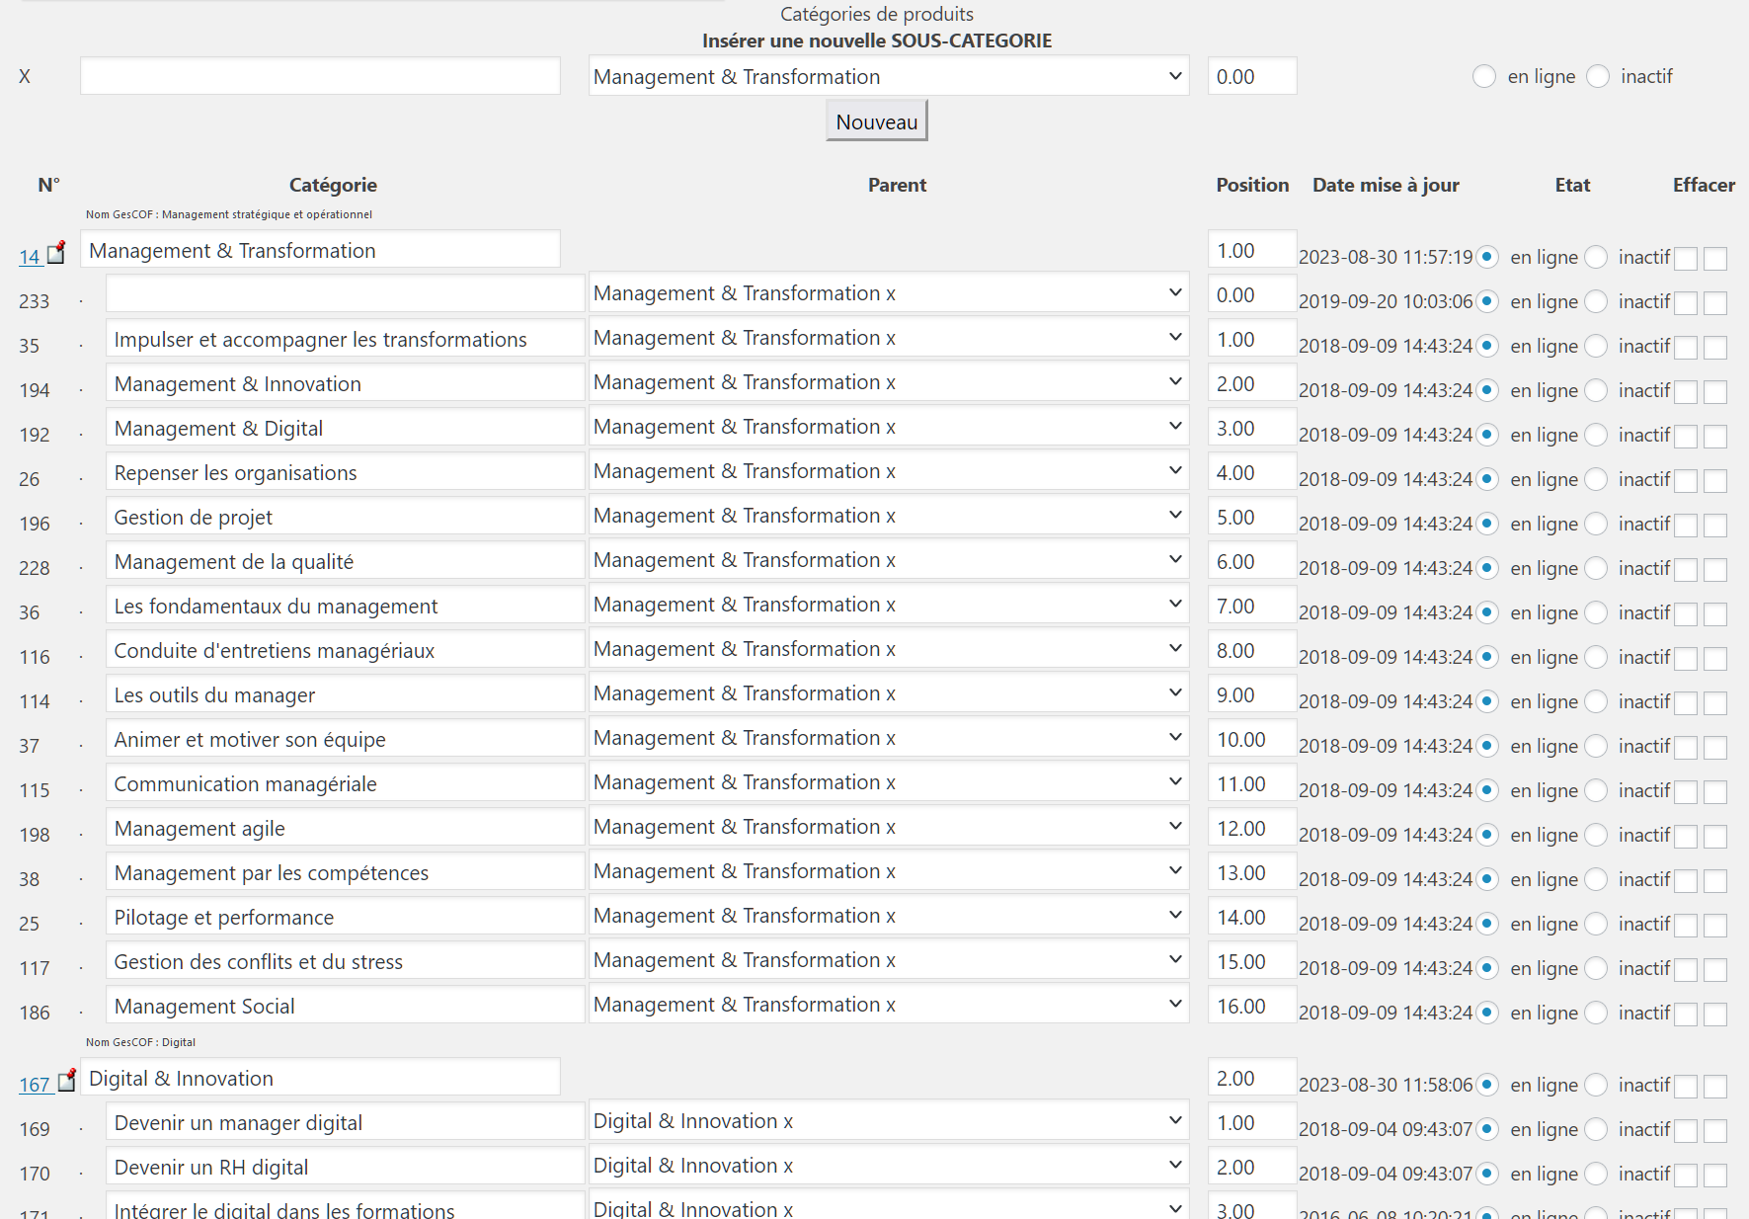Screen dimensions: 1749x1219
Task: Tick the rightmost checkbox in Management agile row
Action: 1715,837
